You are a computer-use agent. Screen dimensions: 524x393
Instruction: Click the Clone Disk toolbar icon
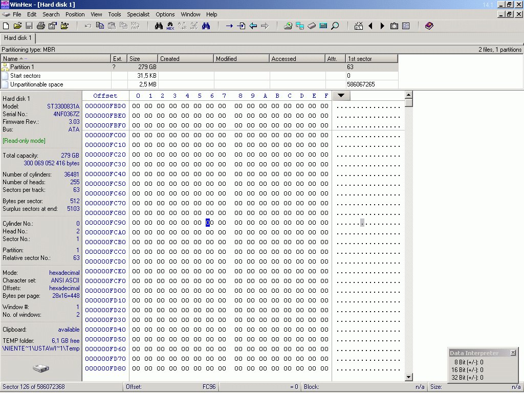(300, 26)
